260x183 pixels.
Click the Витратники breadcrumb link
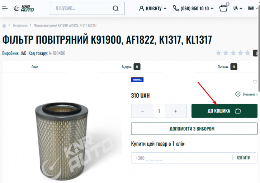coord(20,25)
